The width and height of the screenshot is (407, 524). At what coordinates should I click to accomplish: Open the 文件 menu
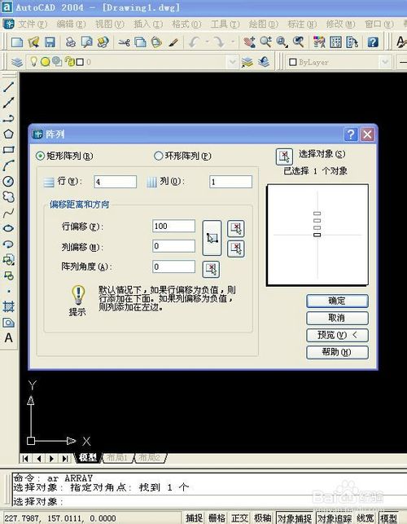[32, 24]
